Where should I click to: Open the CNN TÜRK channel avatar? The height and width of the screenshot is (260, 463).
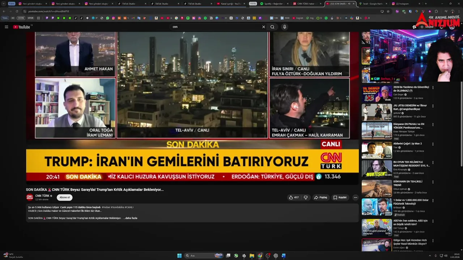[30, 197]
